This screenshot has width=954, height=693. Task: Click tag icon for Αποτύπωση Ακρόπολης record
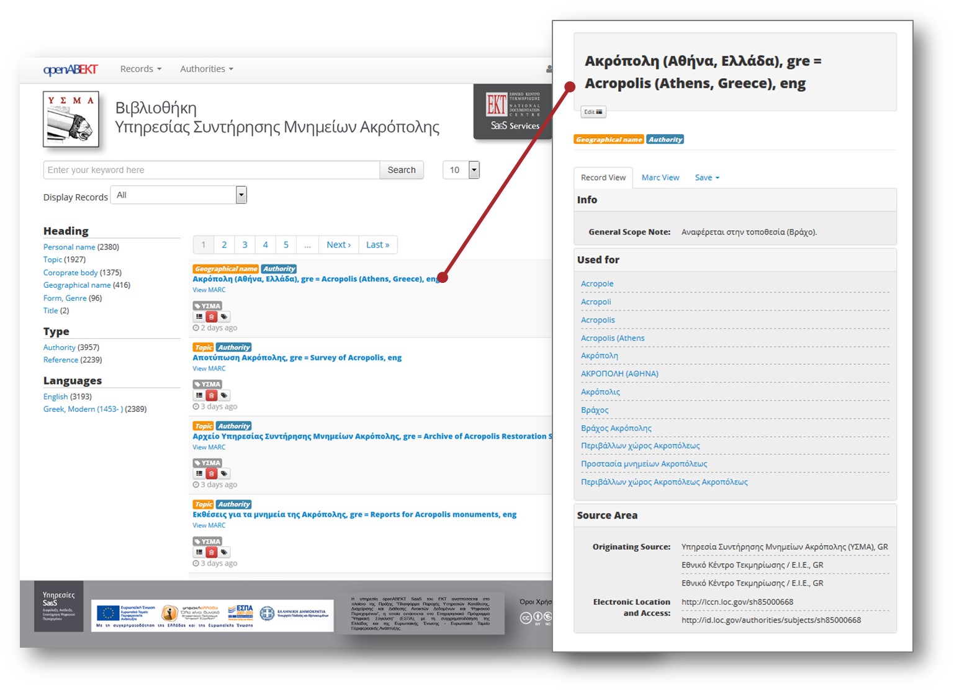[x=224, y=395]
